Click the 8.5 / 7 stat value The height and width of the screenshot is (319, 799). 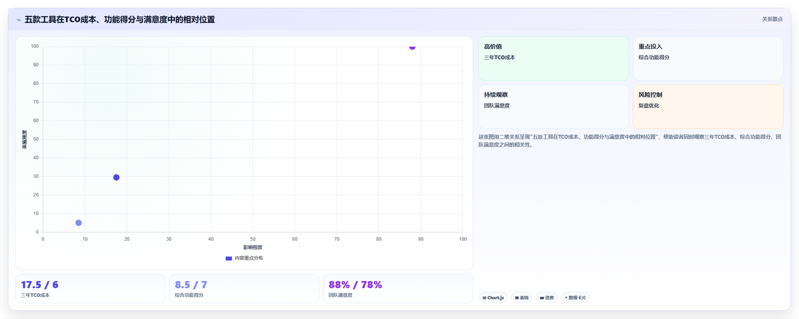click(191, 285)
